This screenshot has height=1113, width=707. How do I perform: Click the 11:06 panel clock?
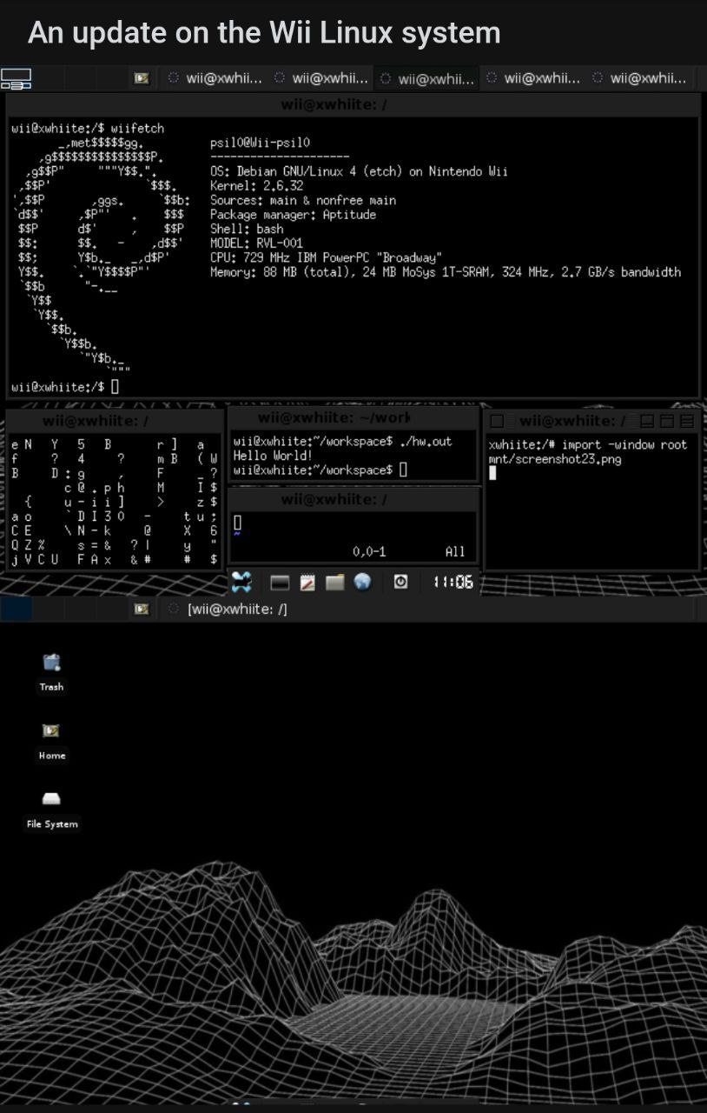[x=453, y=582]
